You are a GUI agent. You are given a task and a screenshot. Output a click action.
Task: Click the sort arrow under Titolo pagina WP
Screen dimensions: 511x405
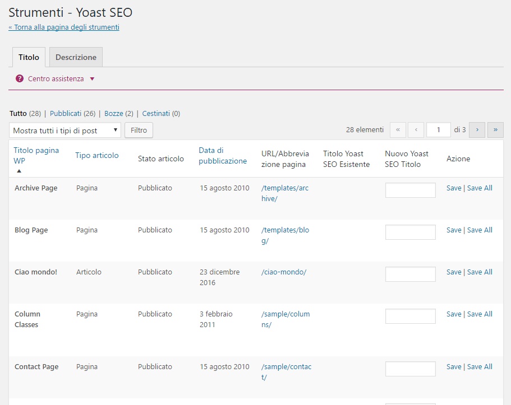click(19, 171)
